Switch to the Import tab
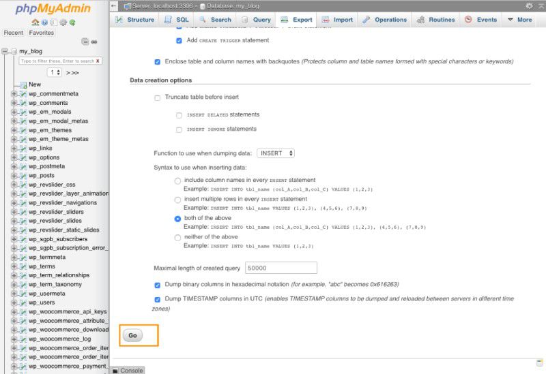Viewport: 546px width, 374px height. (337, 20)
